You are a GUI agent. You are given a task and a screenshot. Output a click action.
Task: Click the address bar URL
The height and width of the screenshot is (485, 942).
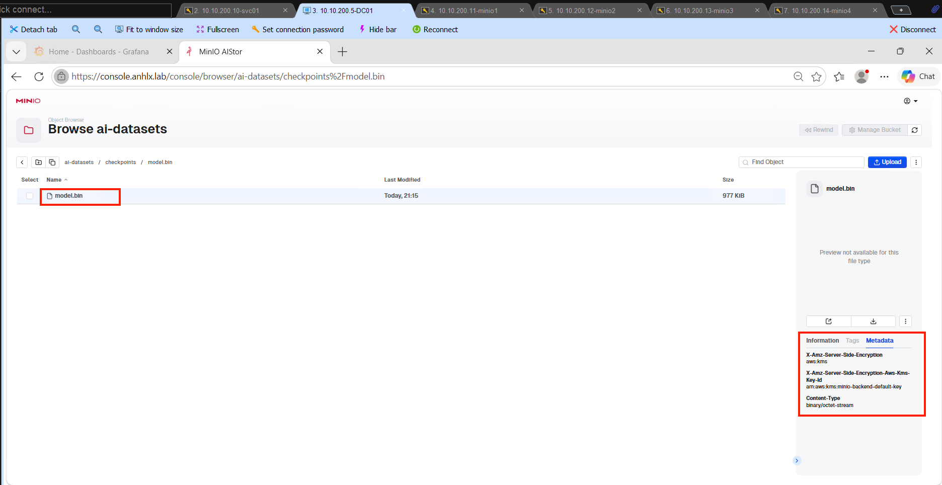pyautogui.click(x=228, y=76)
